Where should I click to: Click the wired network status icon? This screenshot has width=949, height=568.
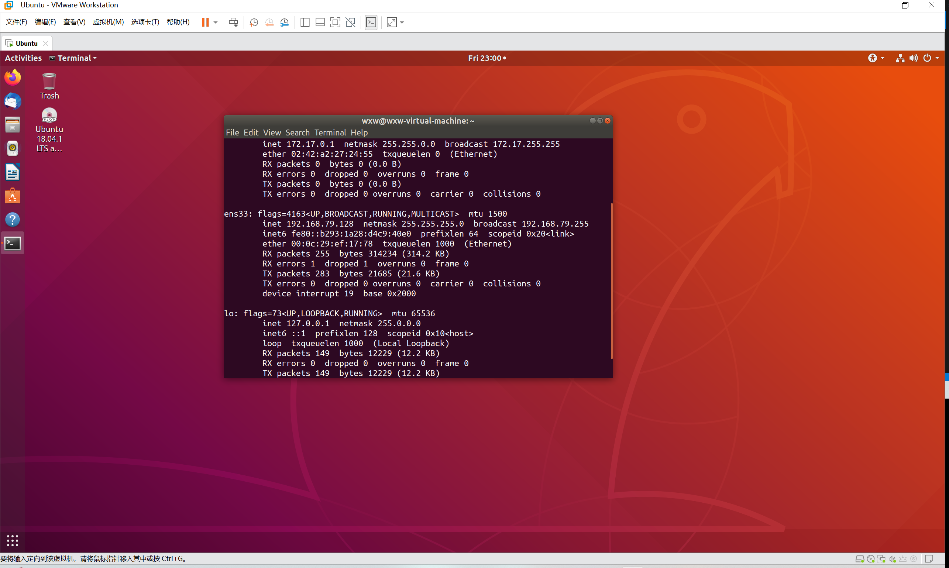tap(900, 58)
